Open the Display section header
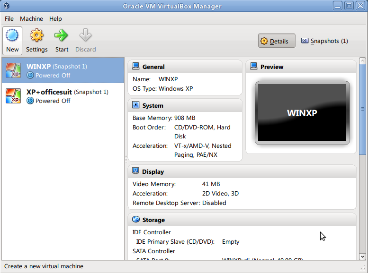Screen dimensions: 368x273 click(242, 171)
